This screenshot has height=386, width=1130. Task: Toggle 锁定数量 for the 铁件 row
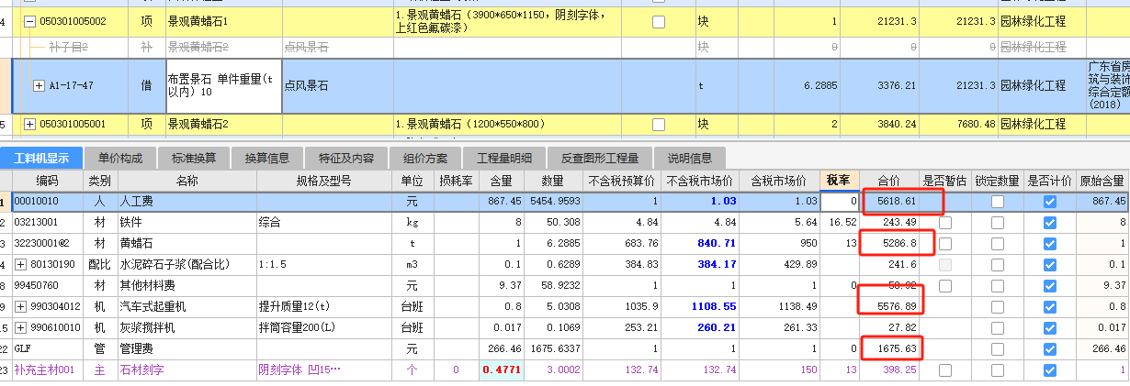coord(997,222)
